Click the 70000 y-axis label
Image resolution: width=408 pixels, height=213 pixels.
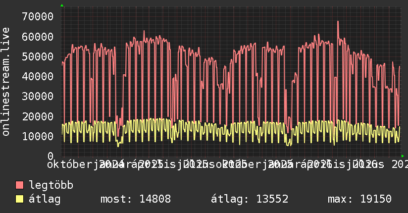38,17
